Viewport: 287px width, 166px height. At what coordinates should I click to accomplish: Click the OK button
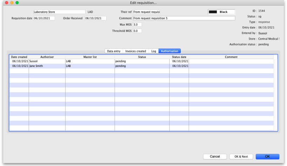tap(267, 157)
